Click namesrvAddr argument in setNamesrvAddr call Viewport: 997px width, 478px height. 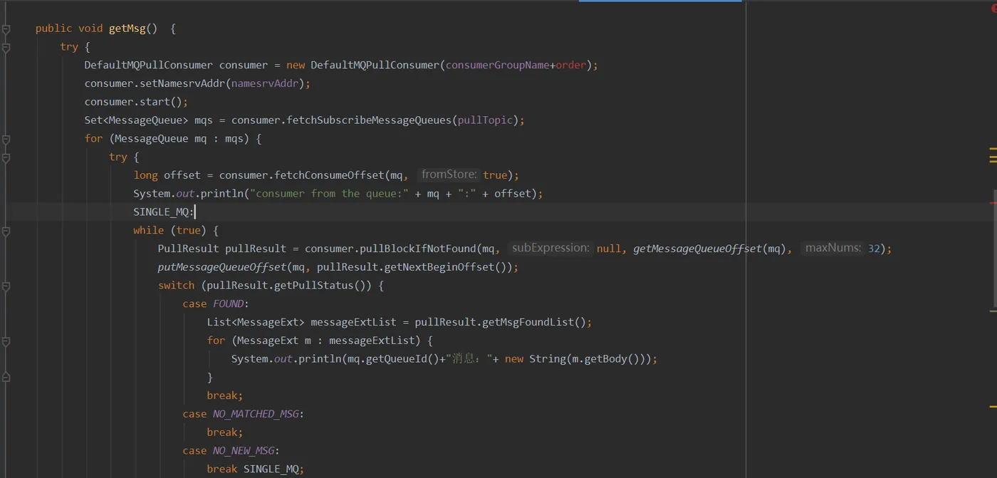click(x=265, y=83)
